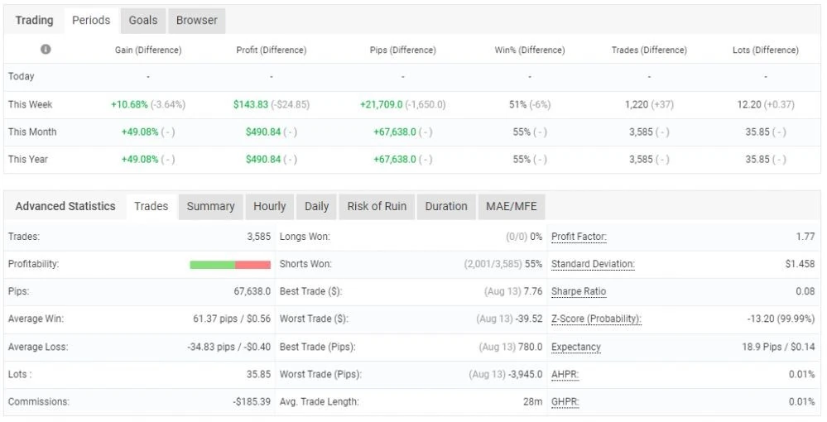Open the Goals tab

point(143,21)
